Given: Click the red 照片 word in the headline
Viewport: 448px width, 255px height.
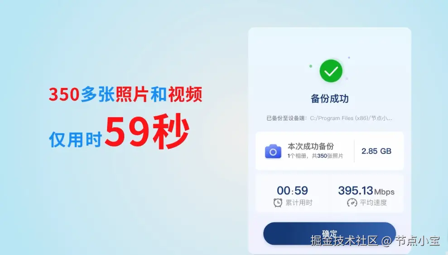Looking at the screenshot, I should 132,94.
